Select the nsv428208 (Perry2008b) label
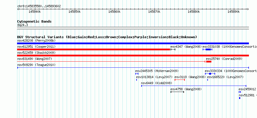 (x=36, y=40)
